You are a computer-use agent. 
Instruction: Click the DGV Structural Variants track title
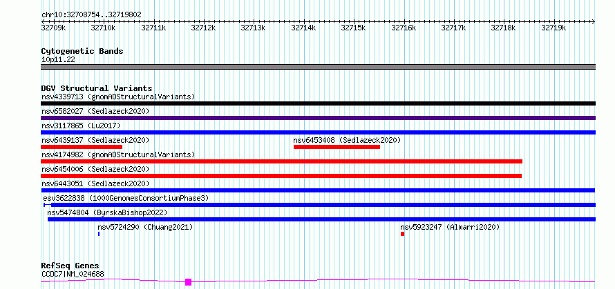(x=97, y=88)
